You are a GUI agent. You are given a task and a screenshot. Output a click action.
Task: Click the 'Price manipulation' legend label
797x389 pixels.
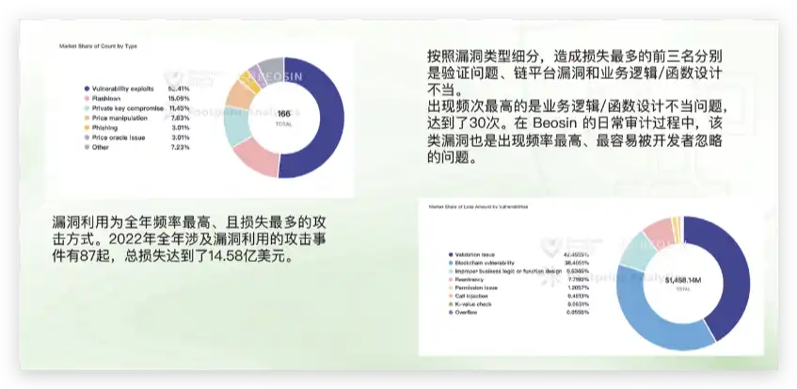120,118
